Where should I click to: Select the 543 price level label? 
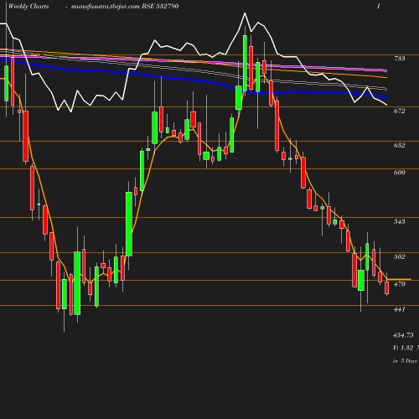click(399, 221)
